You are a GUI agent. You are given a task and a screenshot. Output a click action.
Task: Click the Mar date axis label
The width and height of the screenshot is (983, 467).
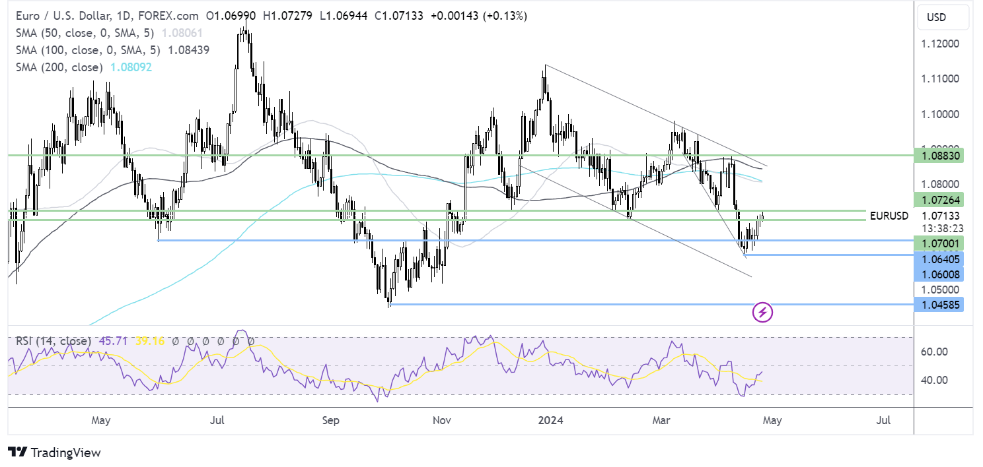click(662, 420)
